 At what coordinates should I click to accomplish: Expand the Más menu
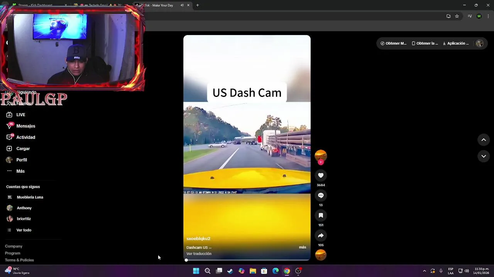[x=15, y=171]
